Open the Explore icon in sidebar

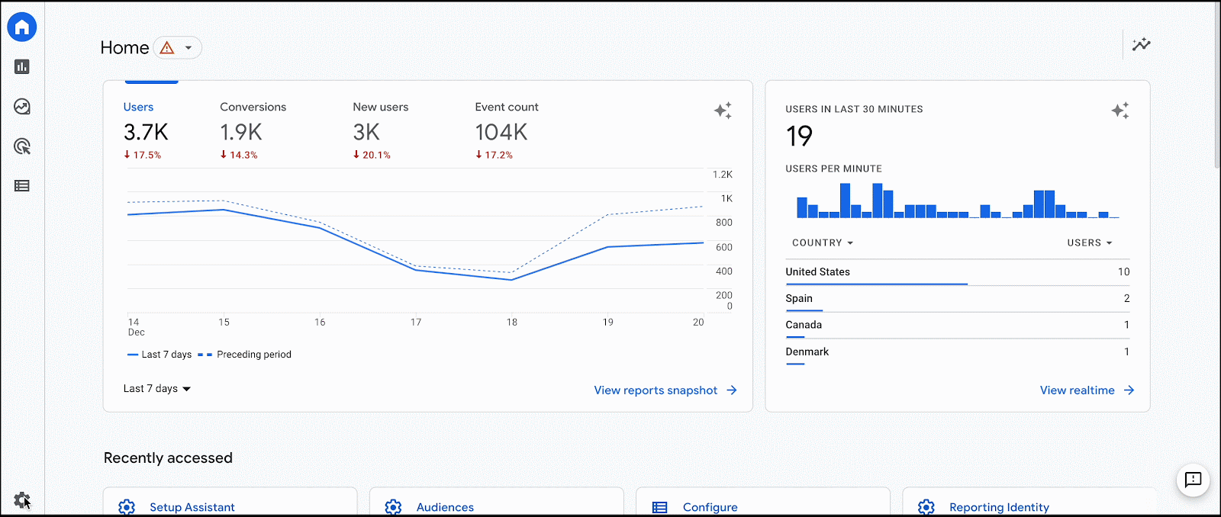point(22,107)
